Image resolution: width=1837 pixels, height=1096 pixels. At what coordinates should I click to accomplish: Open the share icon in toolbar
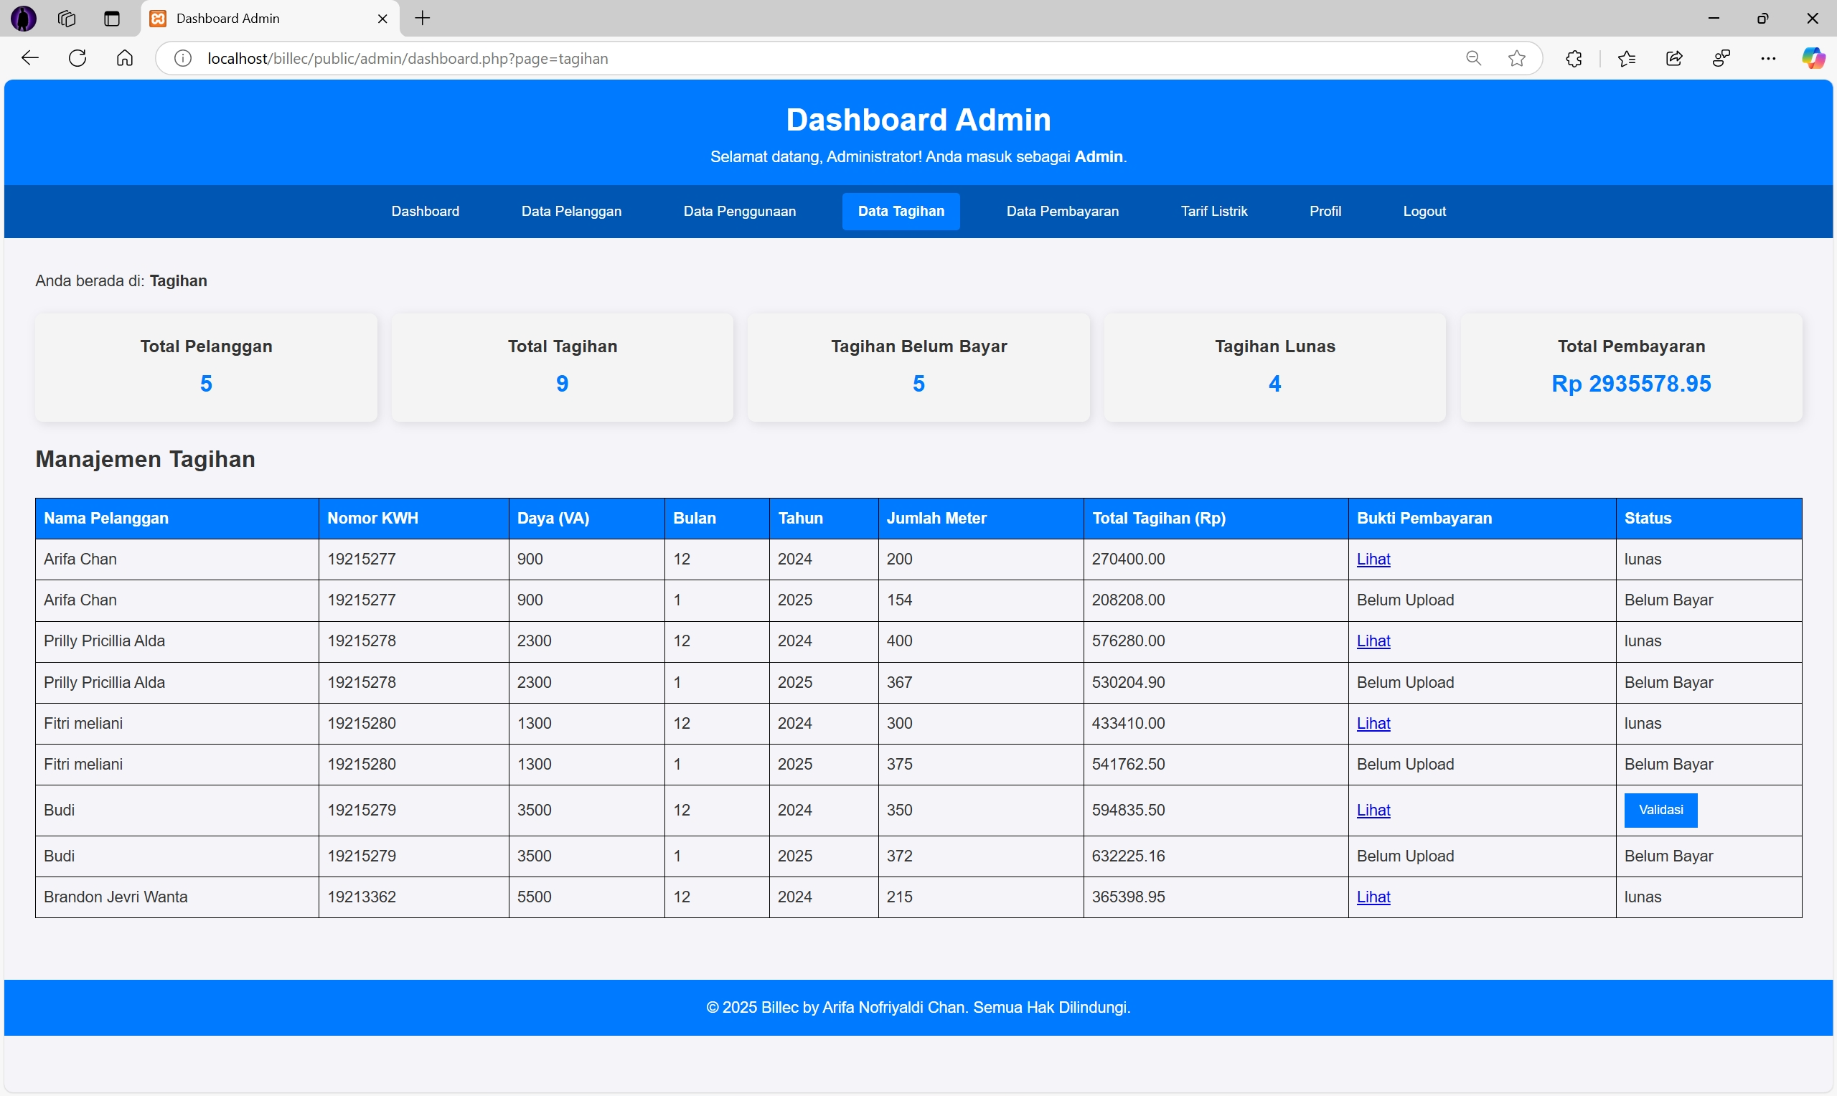(x=1675, y=58)
